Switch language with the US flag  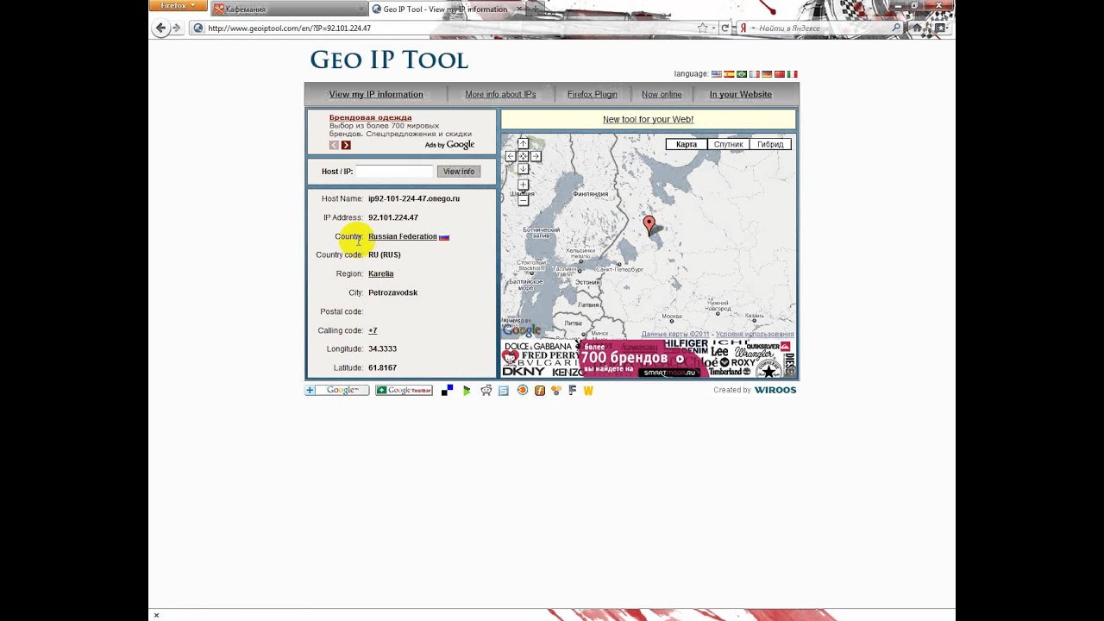[x=716, y=74]
